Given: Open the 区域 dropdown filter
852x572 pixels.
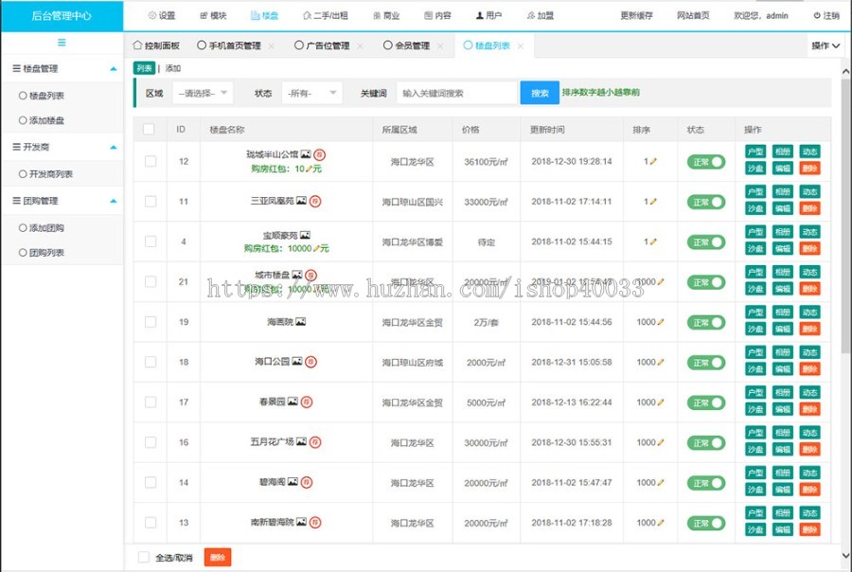Looking at the screenshot, I should click(x=204, y=93).
